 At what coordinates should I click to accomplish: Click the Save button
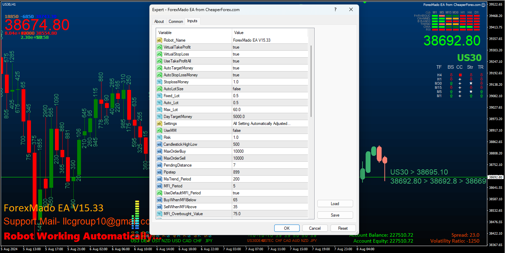[335, 215]
